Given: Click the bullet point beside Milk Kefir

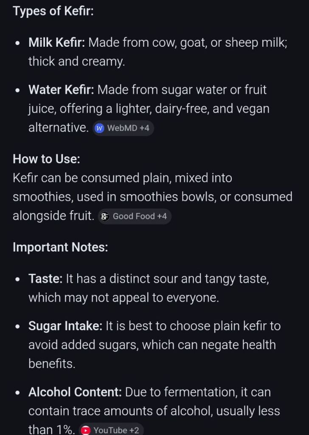Looking at the screenshot, I should [x=17, y=43].
